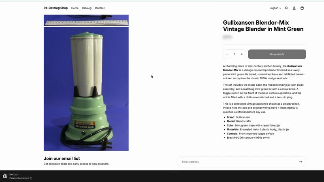The image size is (324, 182).
Task: Click the Password protected lock icon
Action: tap(31, 178)
